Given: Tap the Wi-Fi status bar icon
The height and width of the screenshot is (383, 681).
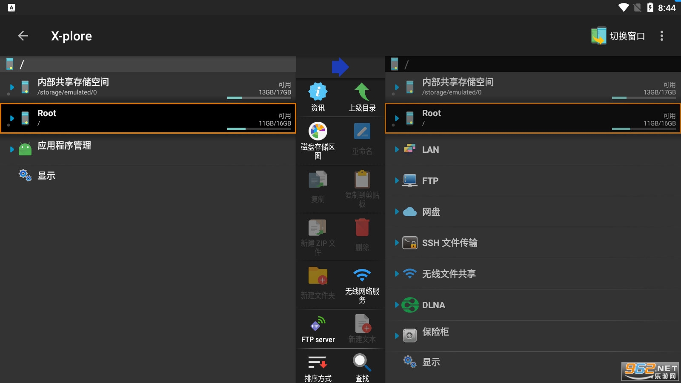Looking at the screenshot, I should tap(624, 8).
